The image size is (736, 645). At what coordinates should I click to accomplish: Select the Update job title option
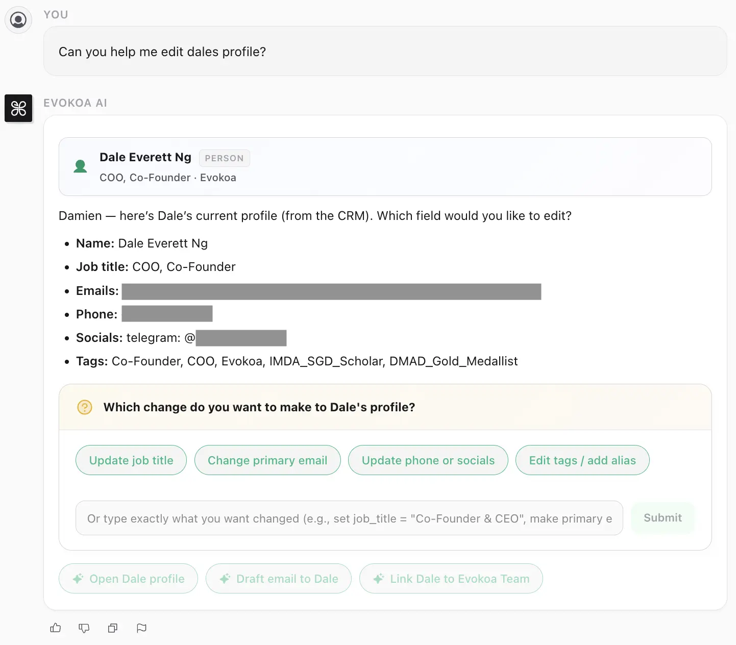click(131, 460)
